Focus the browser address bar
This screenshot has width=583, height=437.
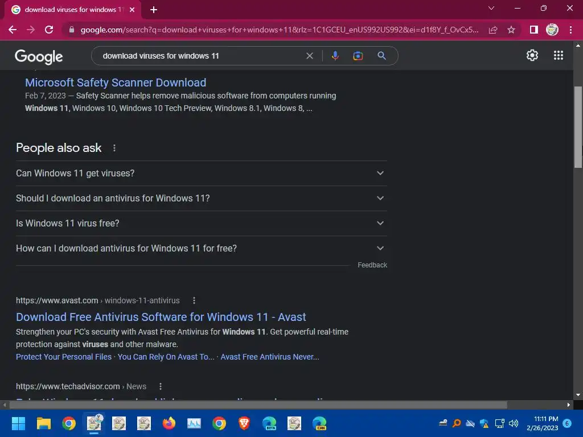pyautogui.click(x=279, y=30)
